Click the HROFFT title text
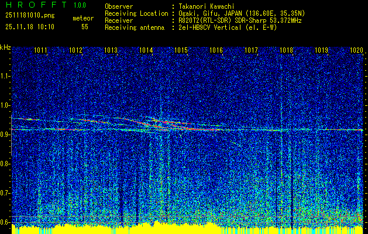Screen dimensions: 368x234 point(36,5)
